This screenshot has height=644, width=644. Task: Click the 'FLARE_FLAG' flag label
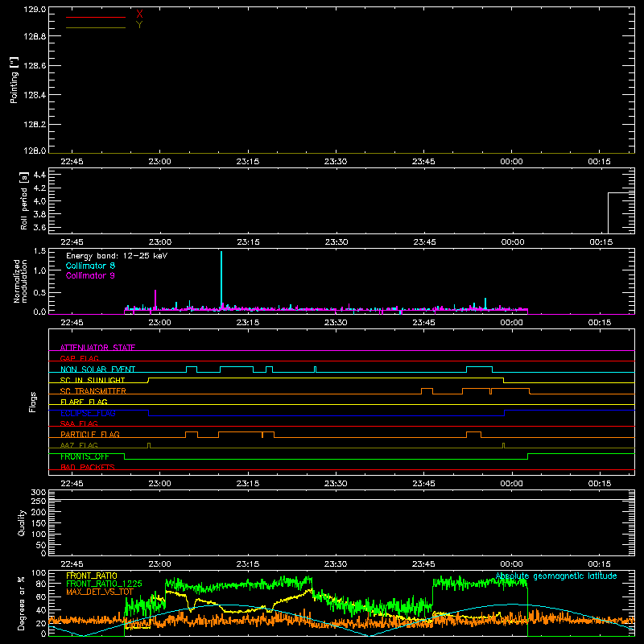point(84,402)
